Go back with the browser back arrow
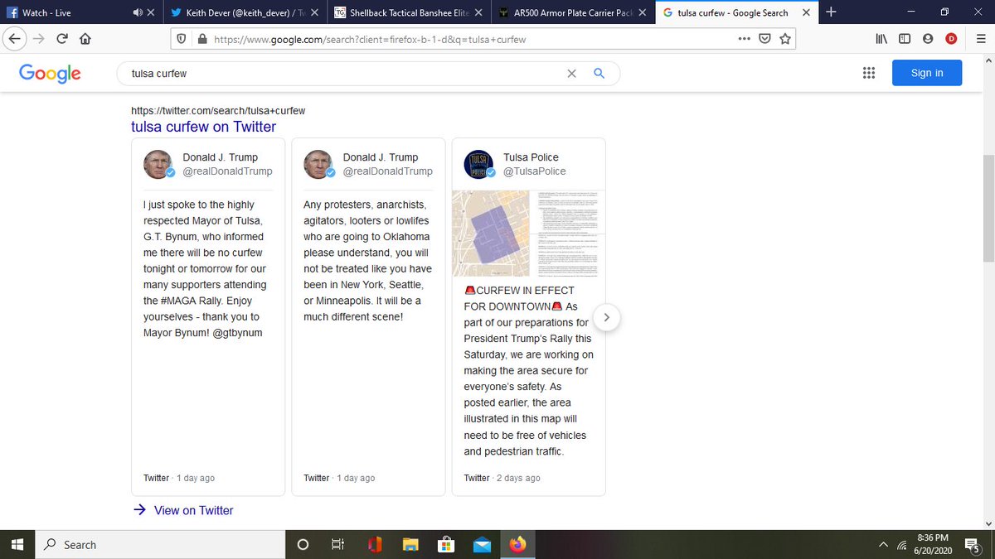Viewport: 995px width, 559px height. [14, 39]
